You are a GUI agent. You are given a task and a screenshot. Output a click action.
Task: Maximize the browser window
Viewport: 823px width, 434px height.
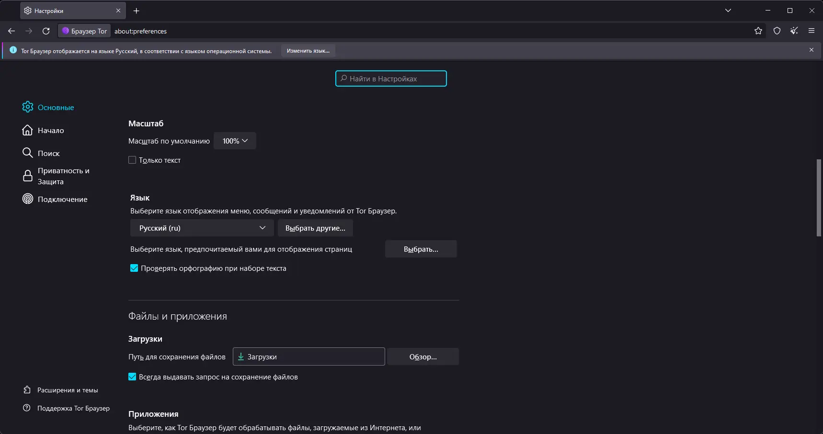tap(790, 11)
